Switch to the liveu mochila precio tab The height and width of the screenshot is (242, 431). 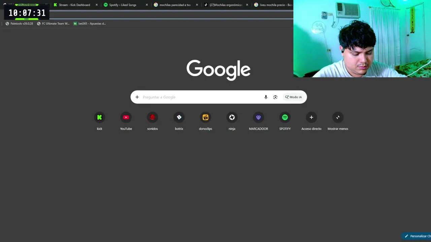tap(273, 5)
